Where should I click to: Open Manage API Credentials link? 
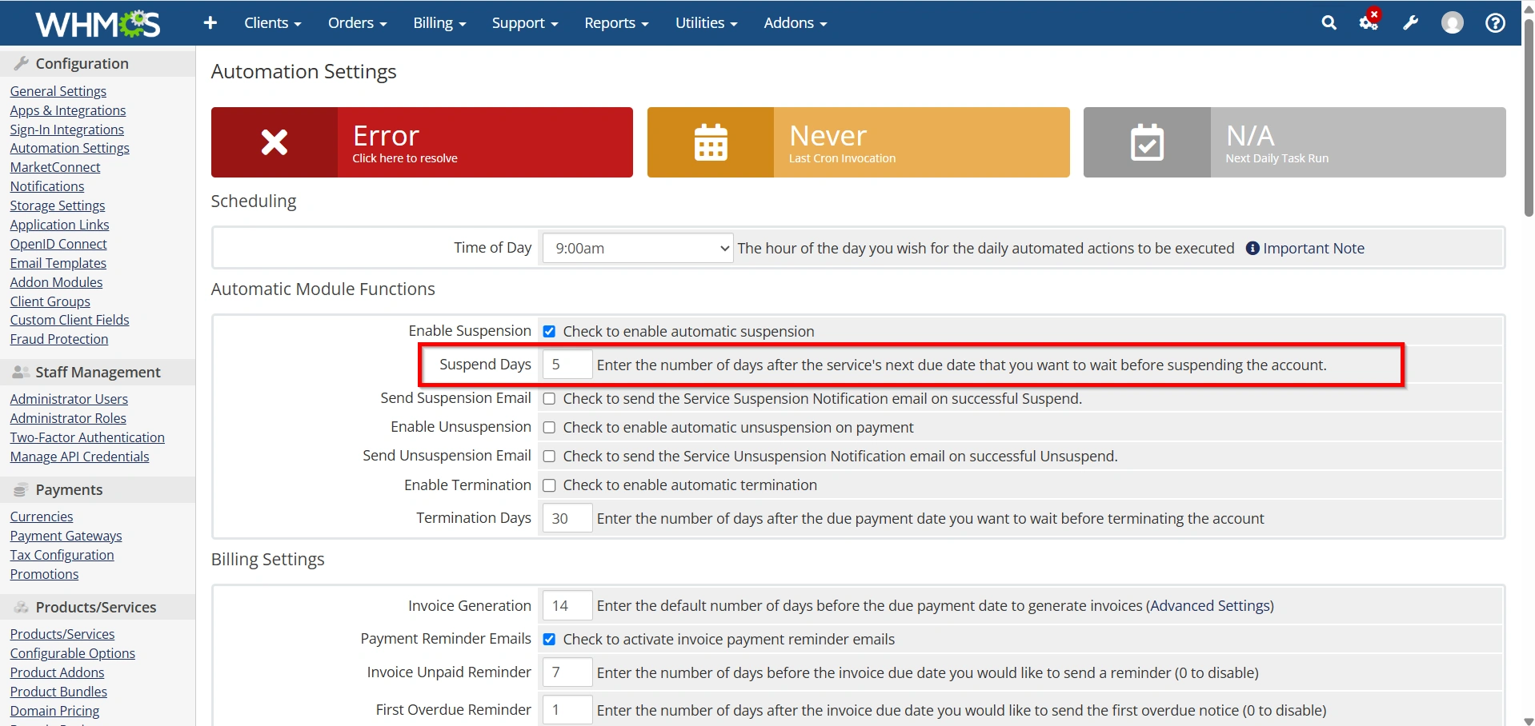80,457
